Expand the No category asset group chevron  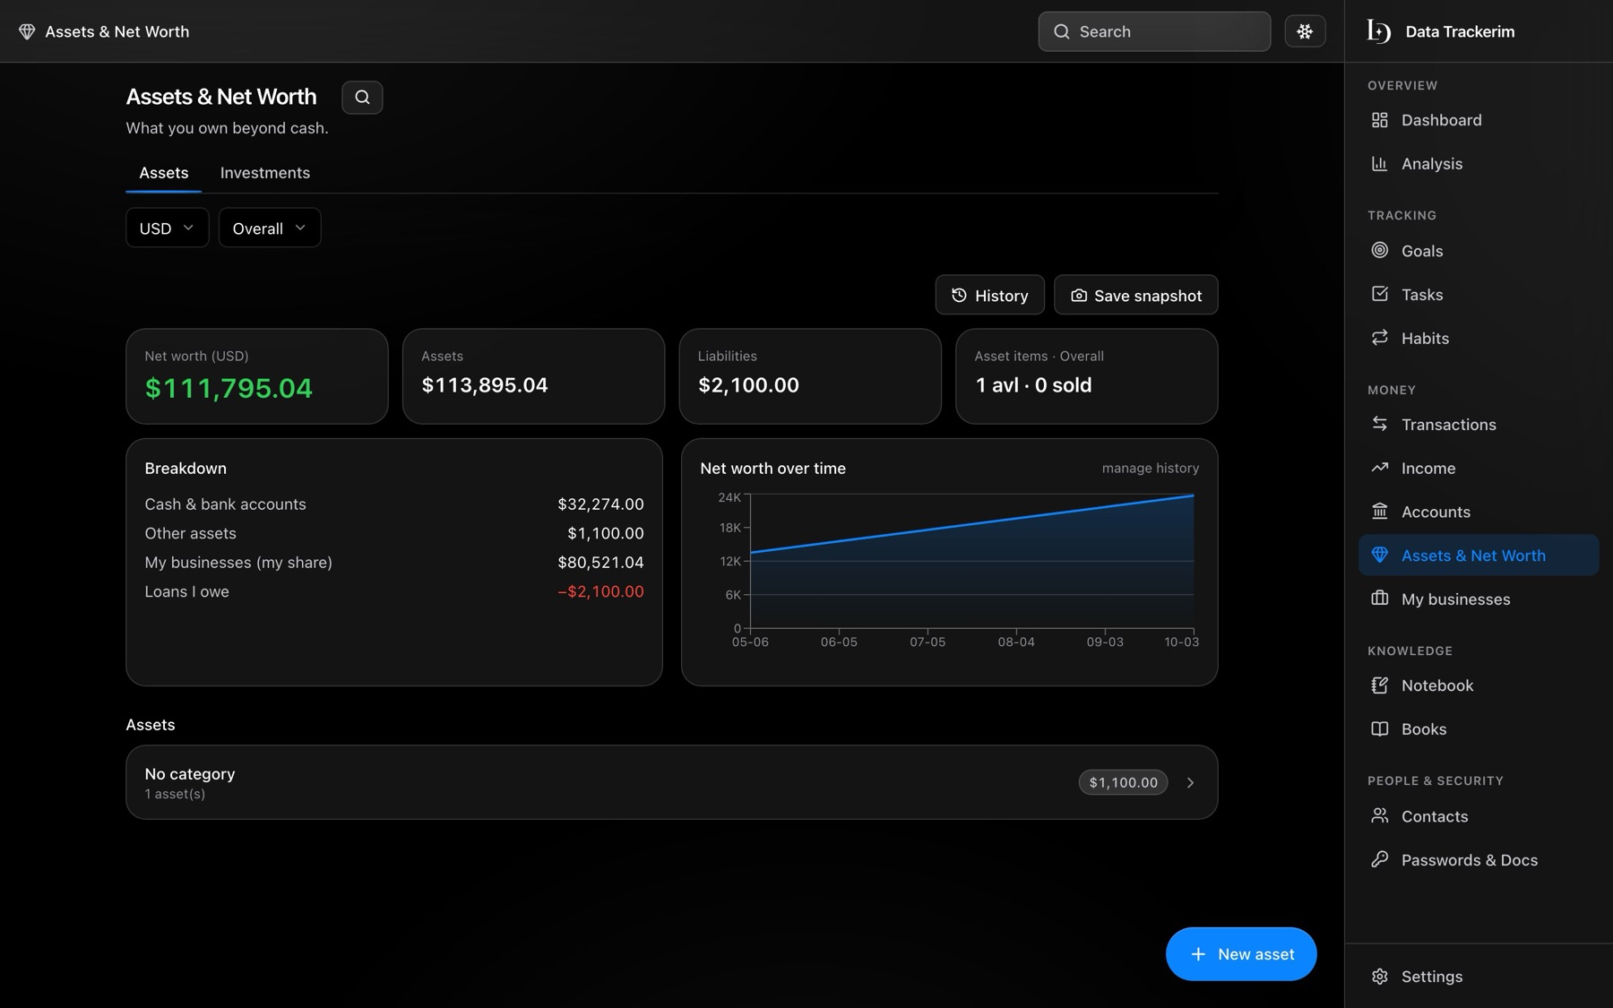pyautogui.click(x=1191, y=782)
